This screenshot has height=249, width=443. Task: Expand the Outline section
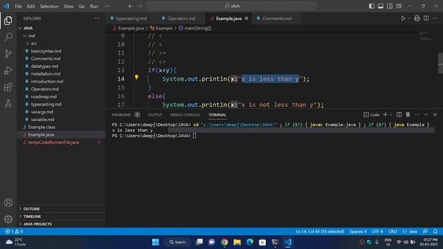click(x=61, y=209)
